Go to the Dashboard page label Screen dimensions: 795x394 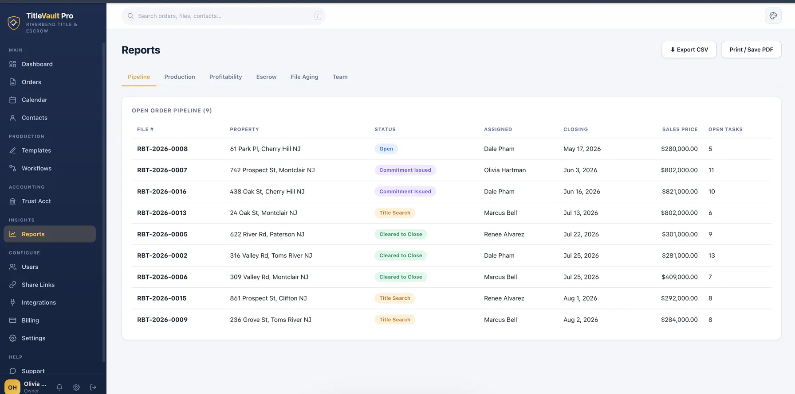[37, 64]
